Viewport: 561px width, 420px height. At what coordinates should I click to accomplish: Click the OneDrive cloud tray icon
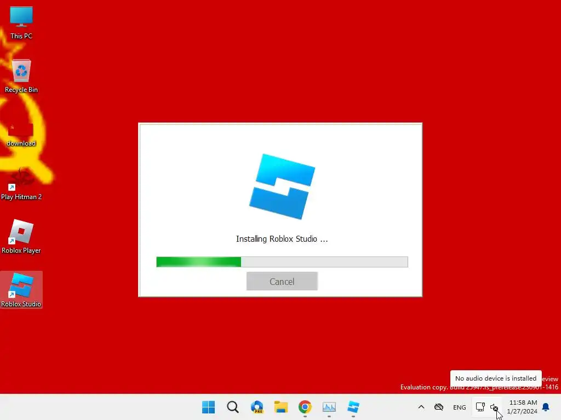[x=439, y=407]
